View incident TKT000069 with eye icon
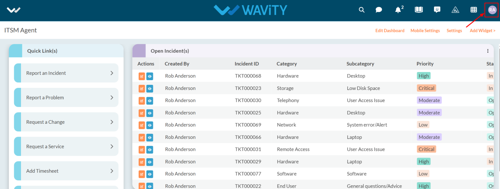Viewport: 500px width, 189px height. pyautogui.click(x=150, y=125)
